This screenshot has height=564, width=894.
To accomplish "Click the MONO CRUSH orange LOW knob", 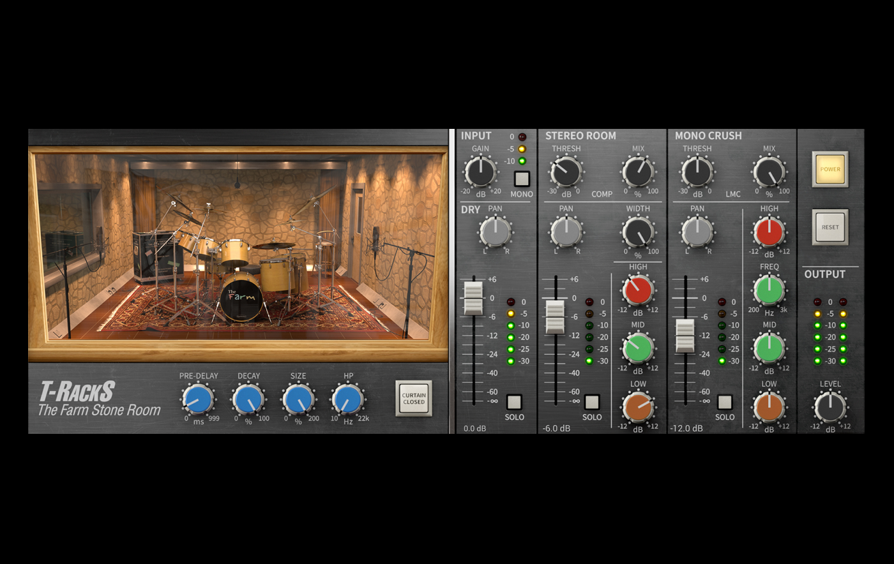I will (769, 408).
